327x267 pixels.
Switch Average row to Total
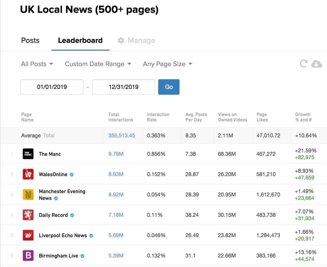[49, 136]
